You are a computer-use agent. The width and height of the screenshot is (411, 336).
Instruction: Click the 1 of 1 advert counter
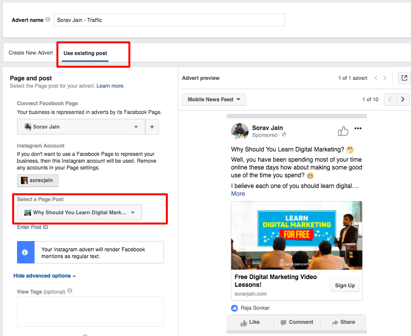tap(353, 78)
